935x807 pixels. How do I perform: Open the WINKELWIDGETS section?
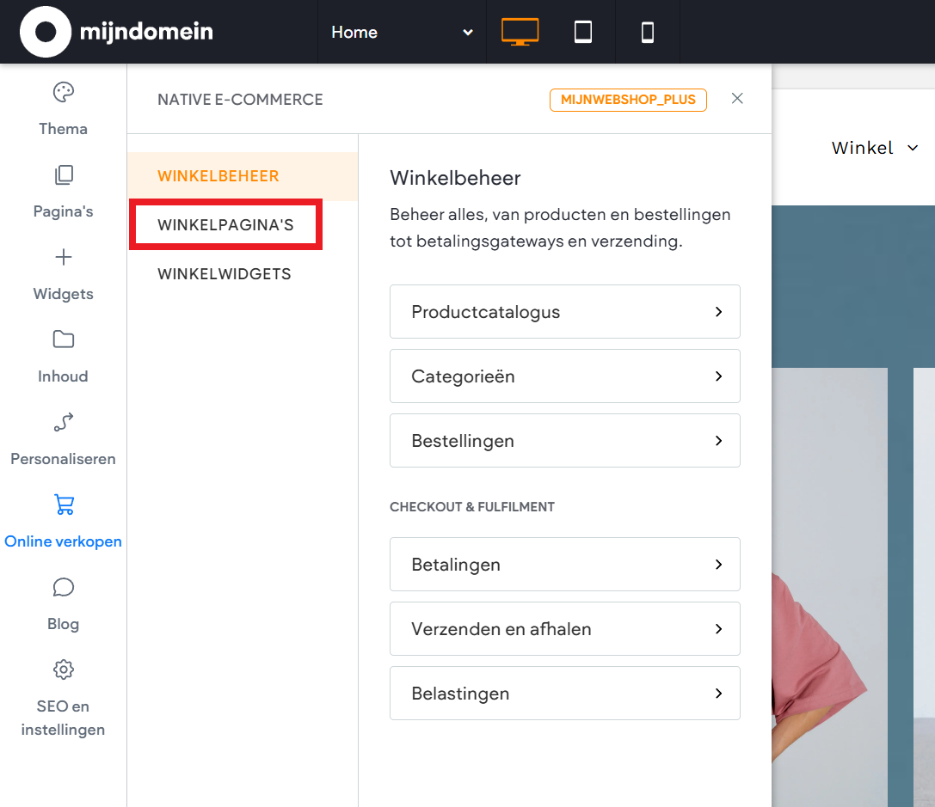click(225, 273)
